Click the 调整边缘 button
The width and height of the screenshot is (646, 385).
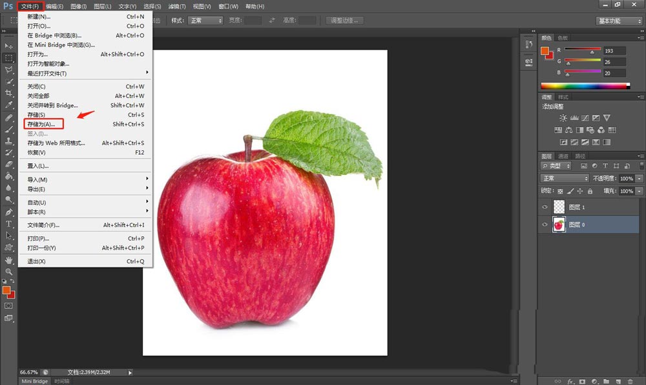[x=344, y=21]
